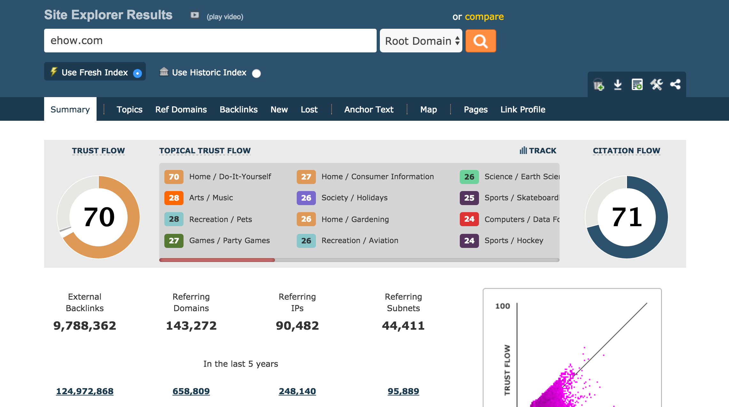Viewport: 729px width, 407px height.
Task: Click the ehow.com search input field
Action: [210, 41]
